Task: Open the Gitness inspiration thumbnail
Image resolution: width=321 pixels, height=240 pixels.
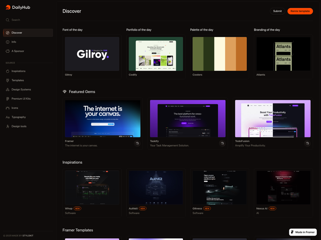Action: [220, 188]
